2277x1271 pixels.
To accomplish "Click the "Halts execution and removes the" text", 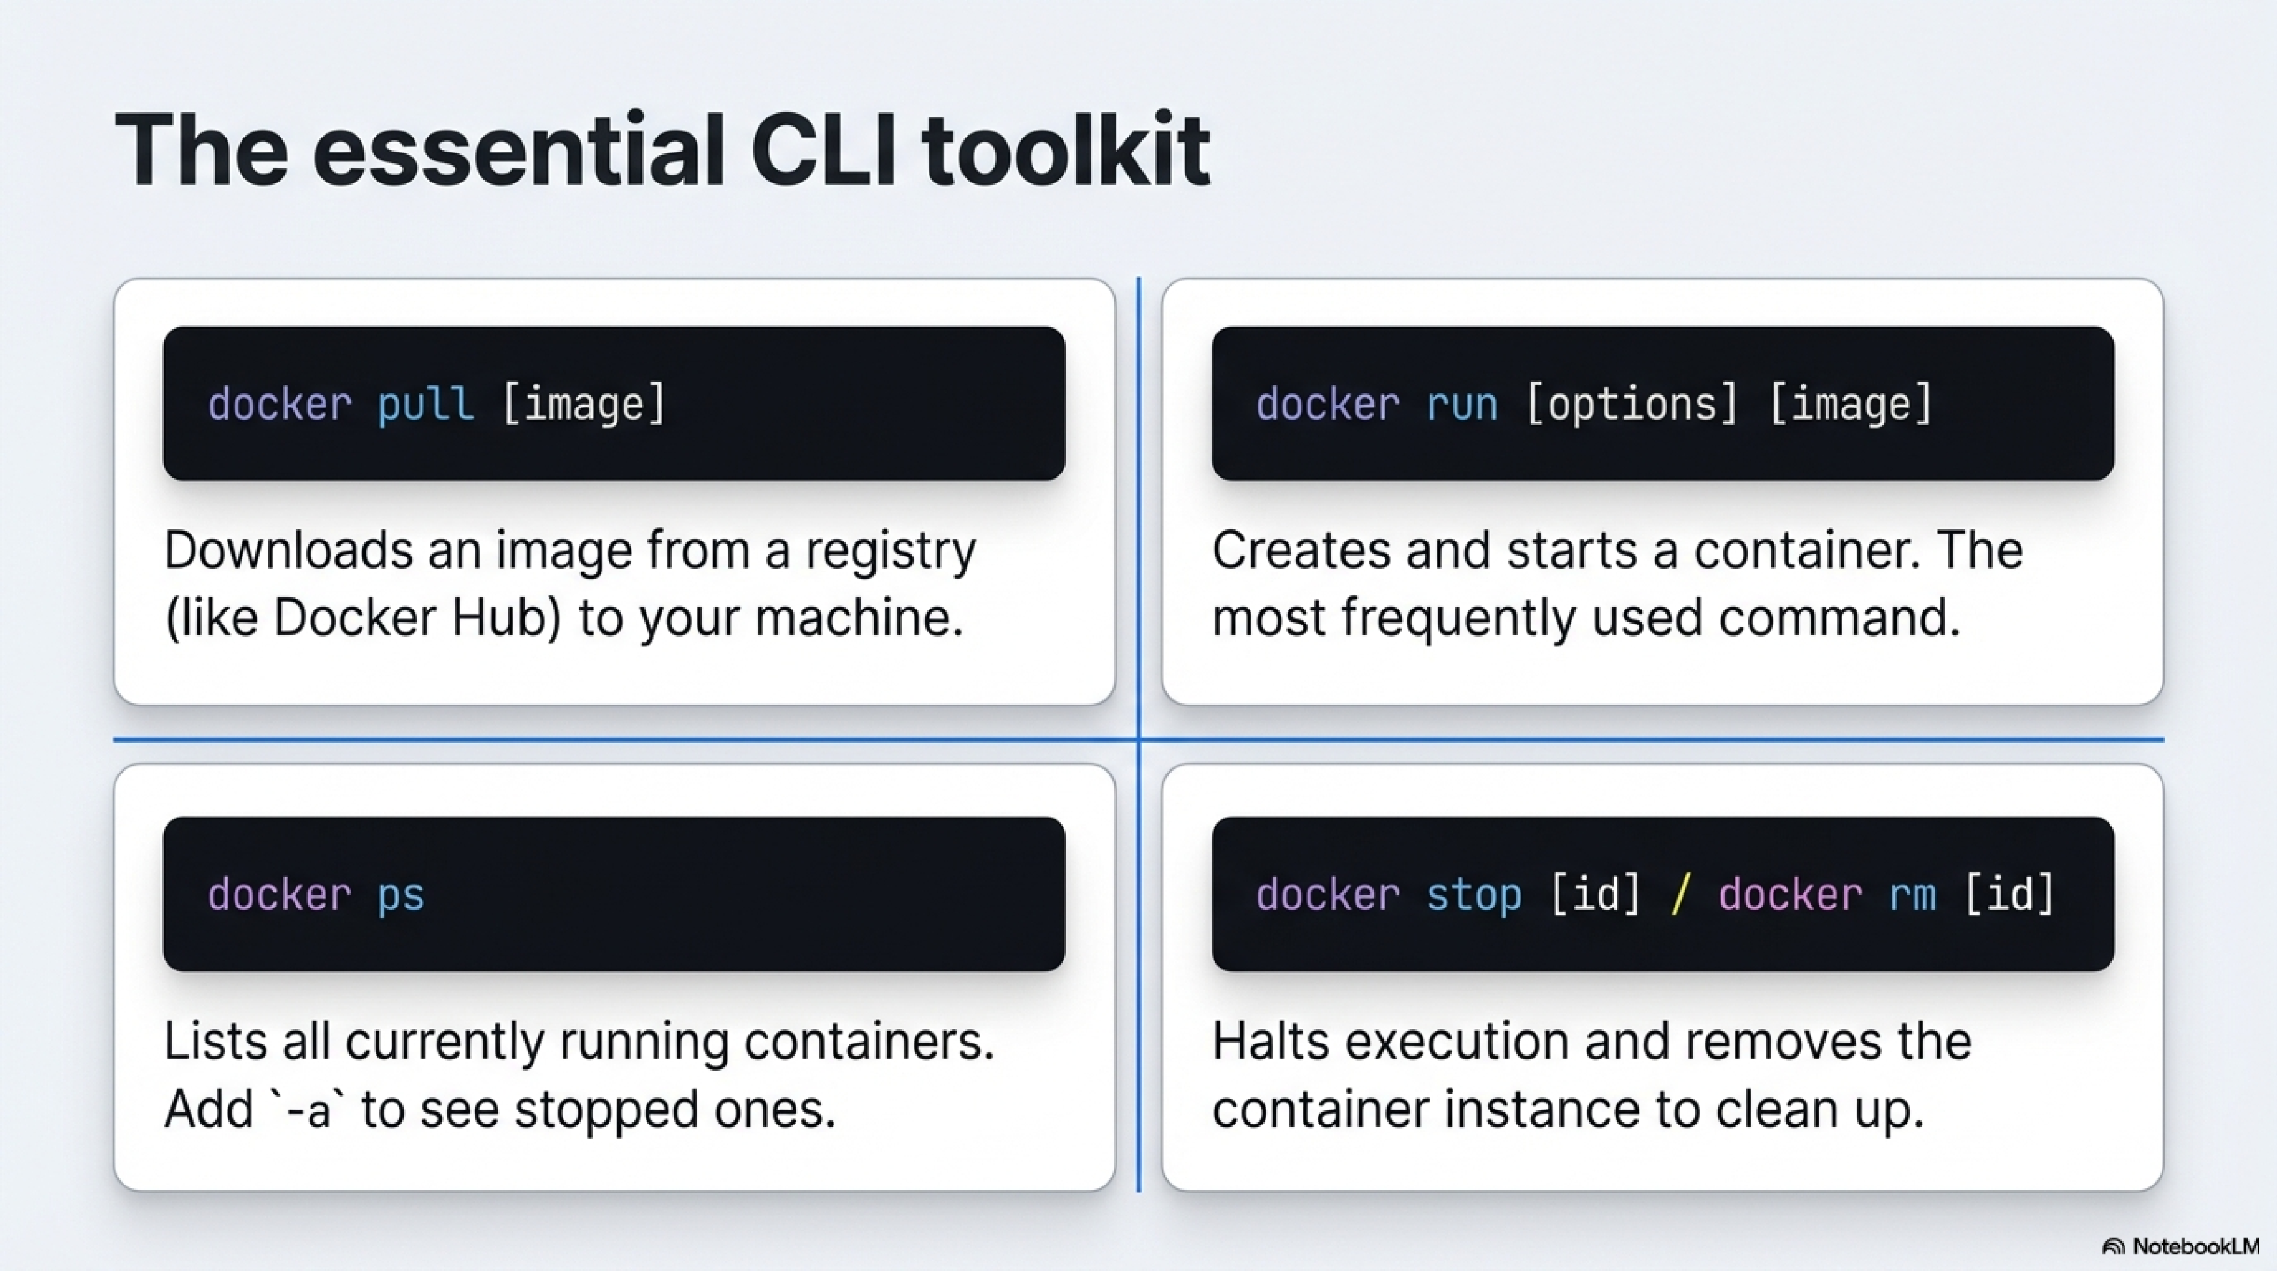I will coord(1591,1042).
